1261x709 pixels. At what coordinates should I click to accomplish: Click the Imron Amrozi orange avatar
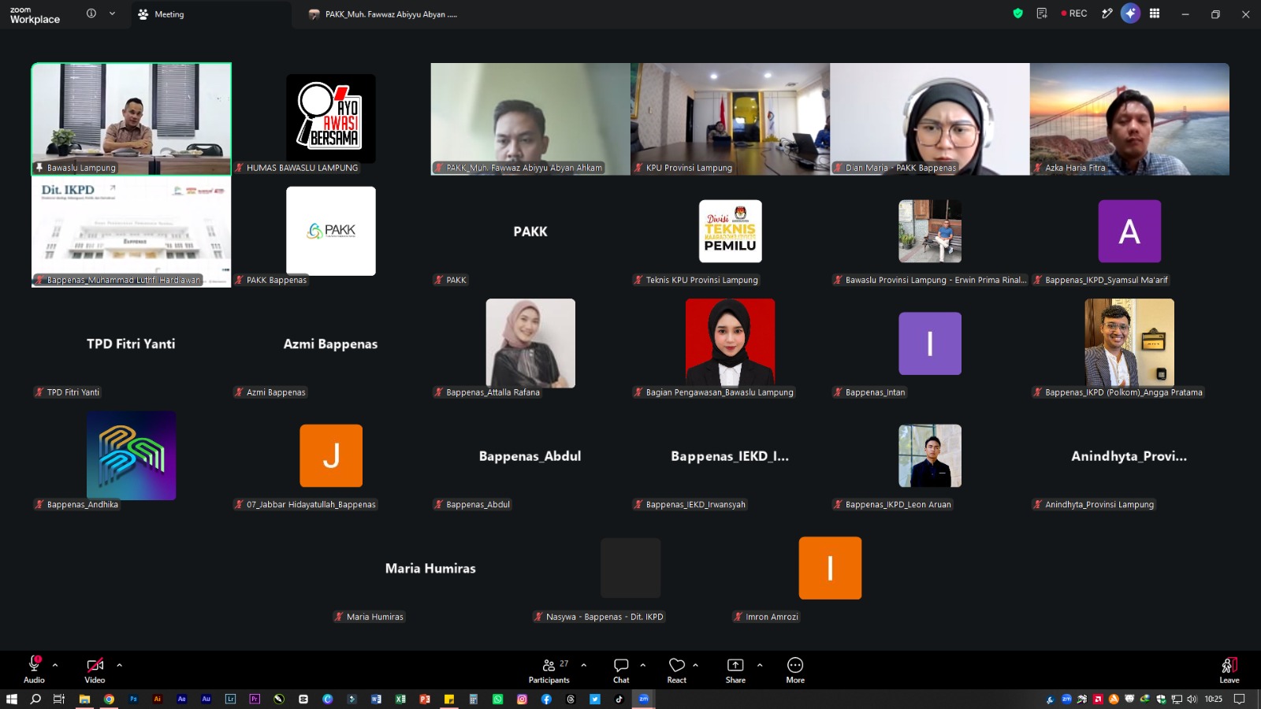click(x=830, y=568)
